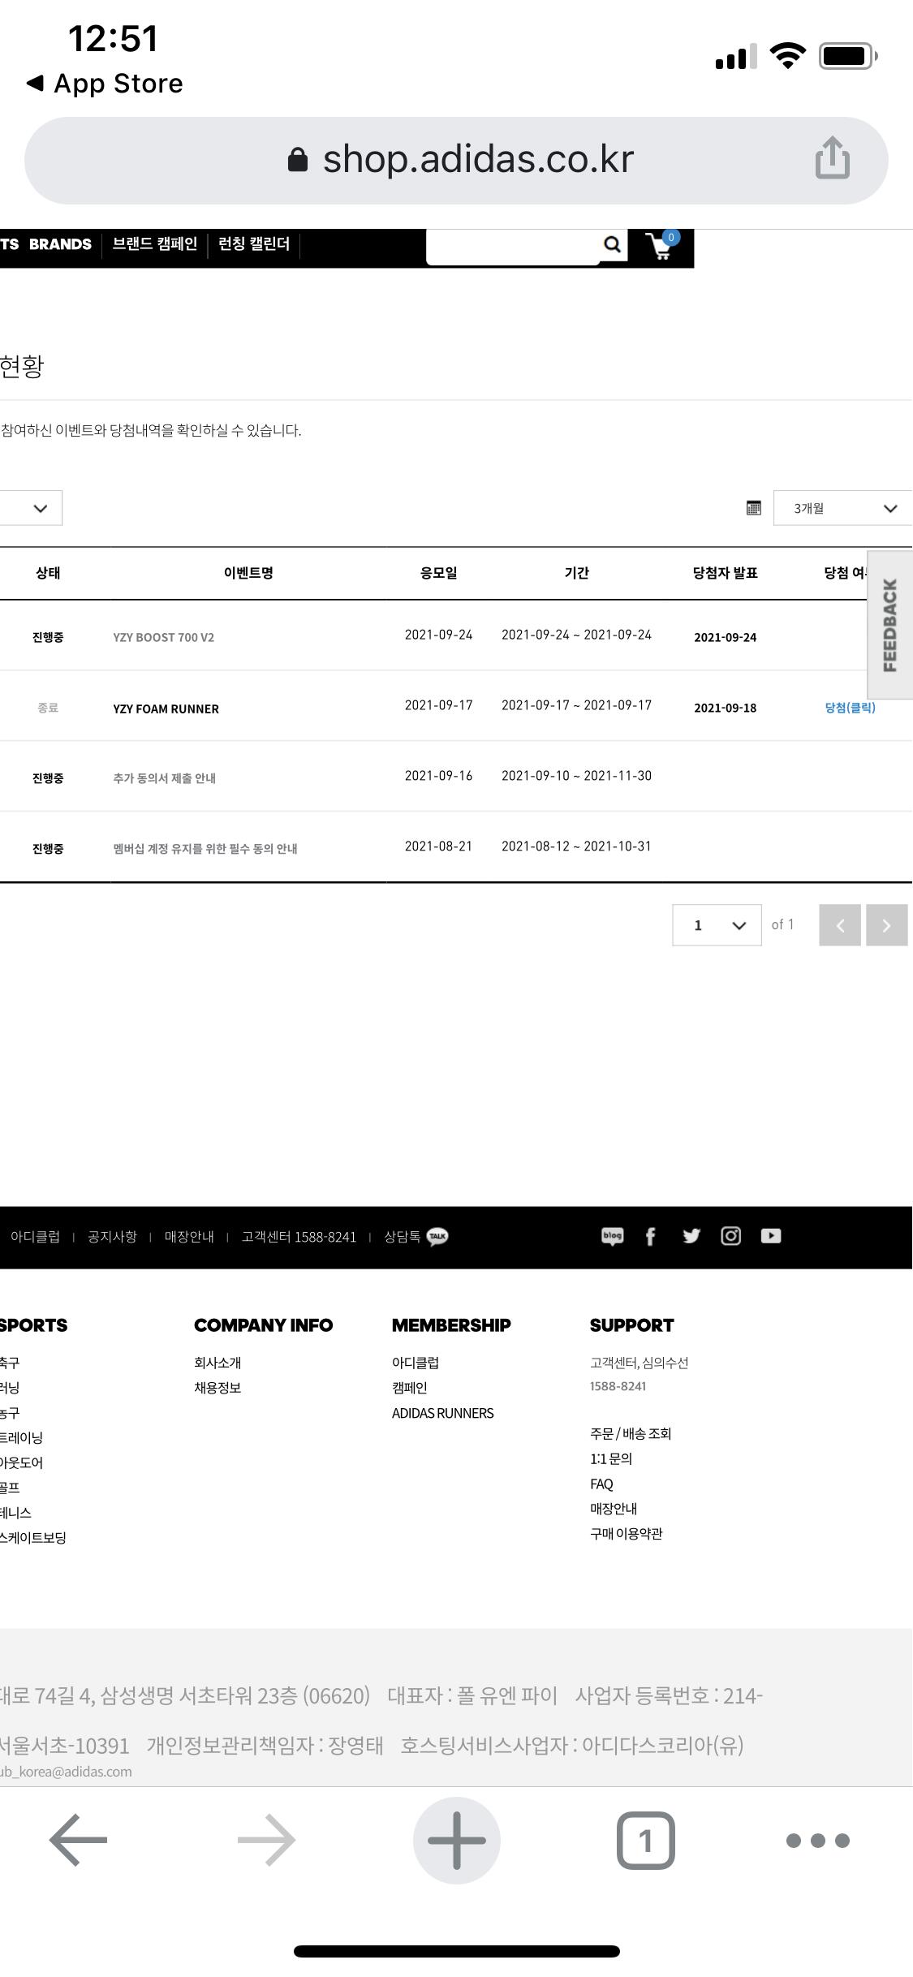Open the shopping cart icon
913x1977 pixels.
(x=661, y=246)
